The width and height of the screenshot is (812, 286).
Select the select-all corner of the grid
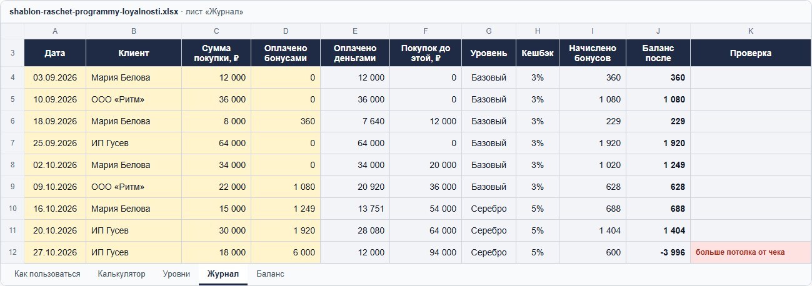[x=13, y=31]
